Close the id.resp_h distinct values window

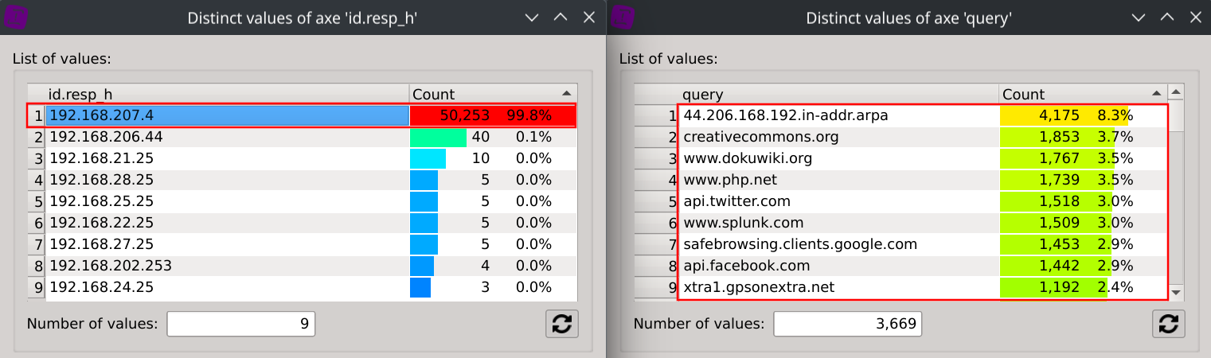[588, 18]
